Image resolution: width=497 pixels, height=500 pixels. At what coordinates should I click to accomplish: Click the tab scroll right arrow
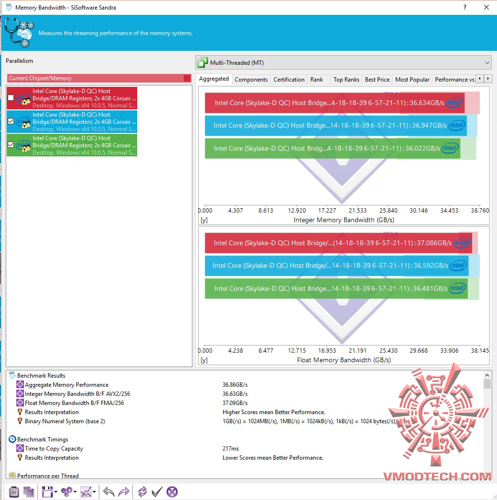pyautogui.click(x=488, y=78)
